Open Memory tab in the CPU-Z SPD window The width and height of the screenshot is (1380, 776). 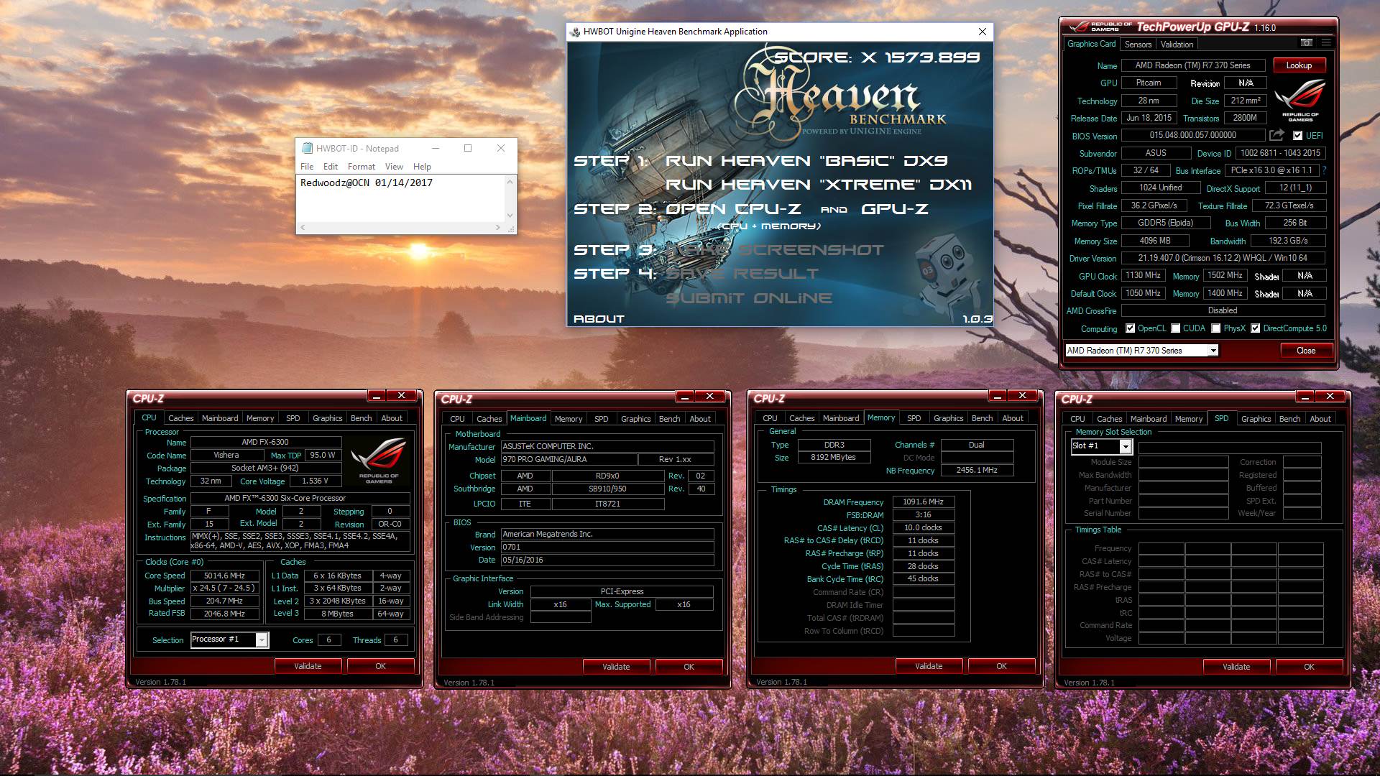pyautogui.click(x=1189, y=419)
